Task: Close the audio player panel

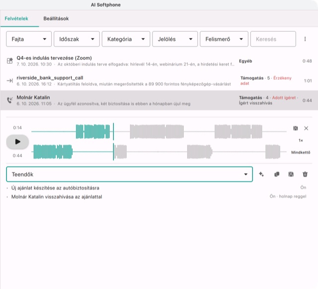Action: click(x=306, y=128)
